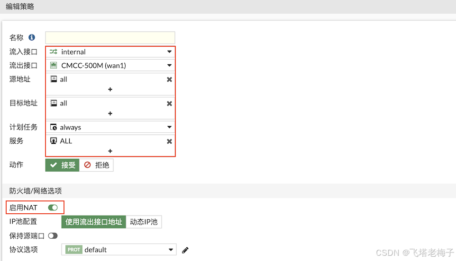
Task: Select the 接受 action button
Action: (x=62, y=165)
